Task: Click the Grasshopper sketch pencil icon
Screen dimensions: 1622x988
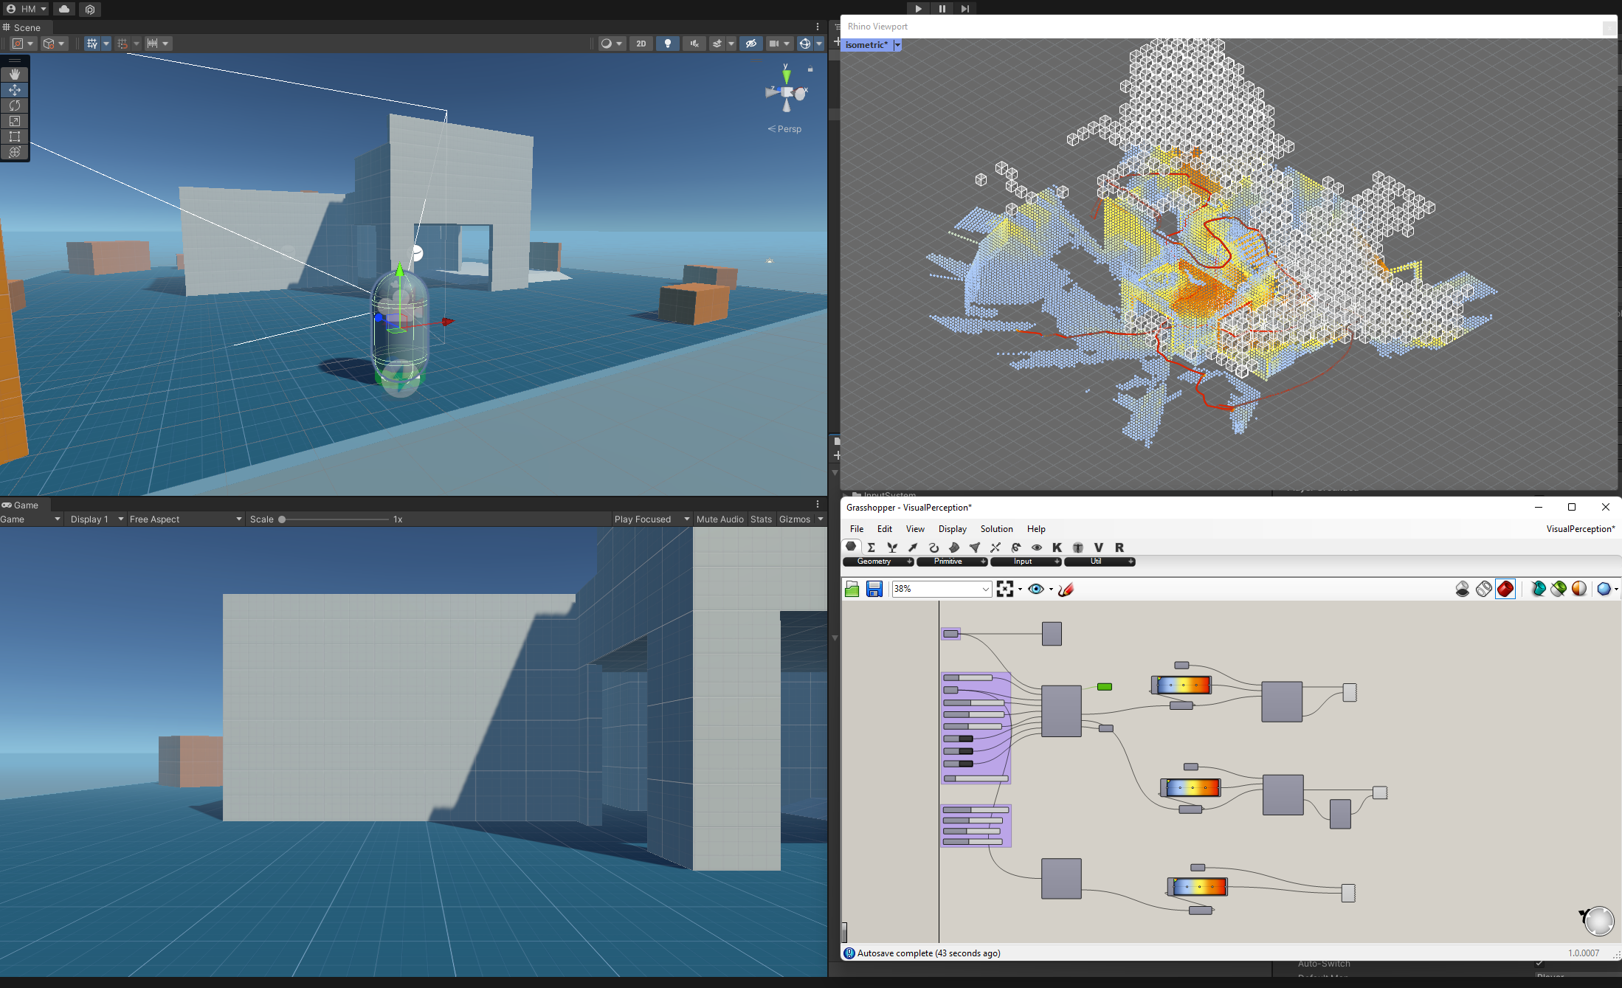Action: (1066, 589)
